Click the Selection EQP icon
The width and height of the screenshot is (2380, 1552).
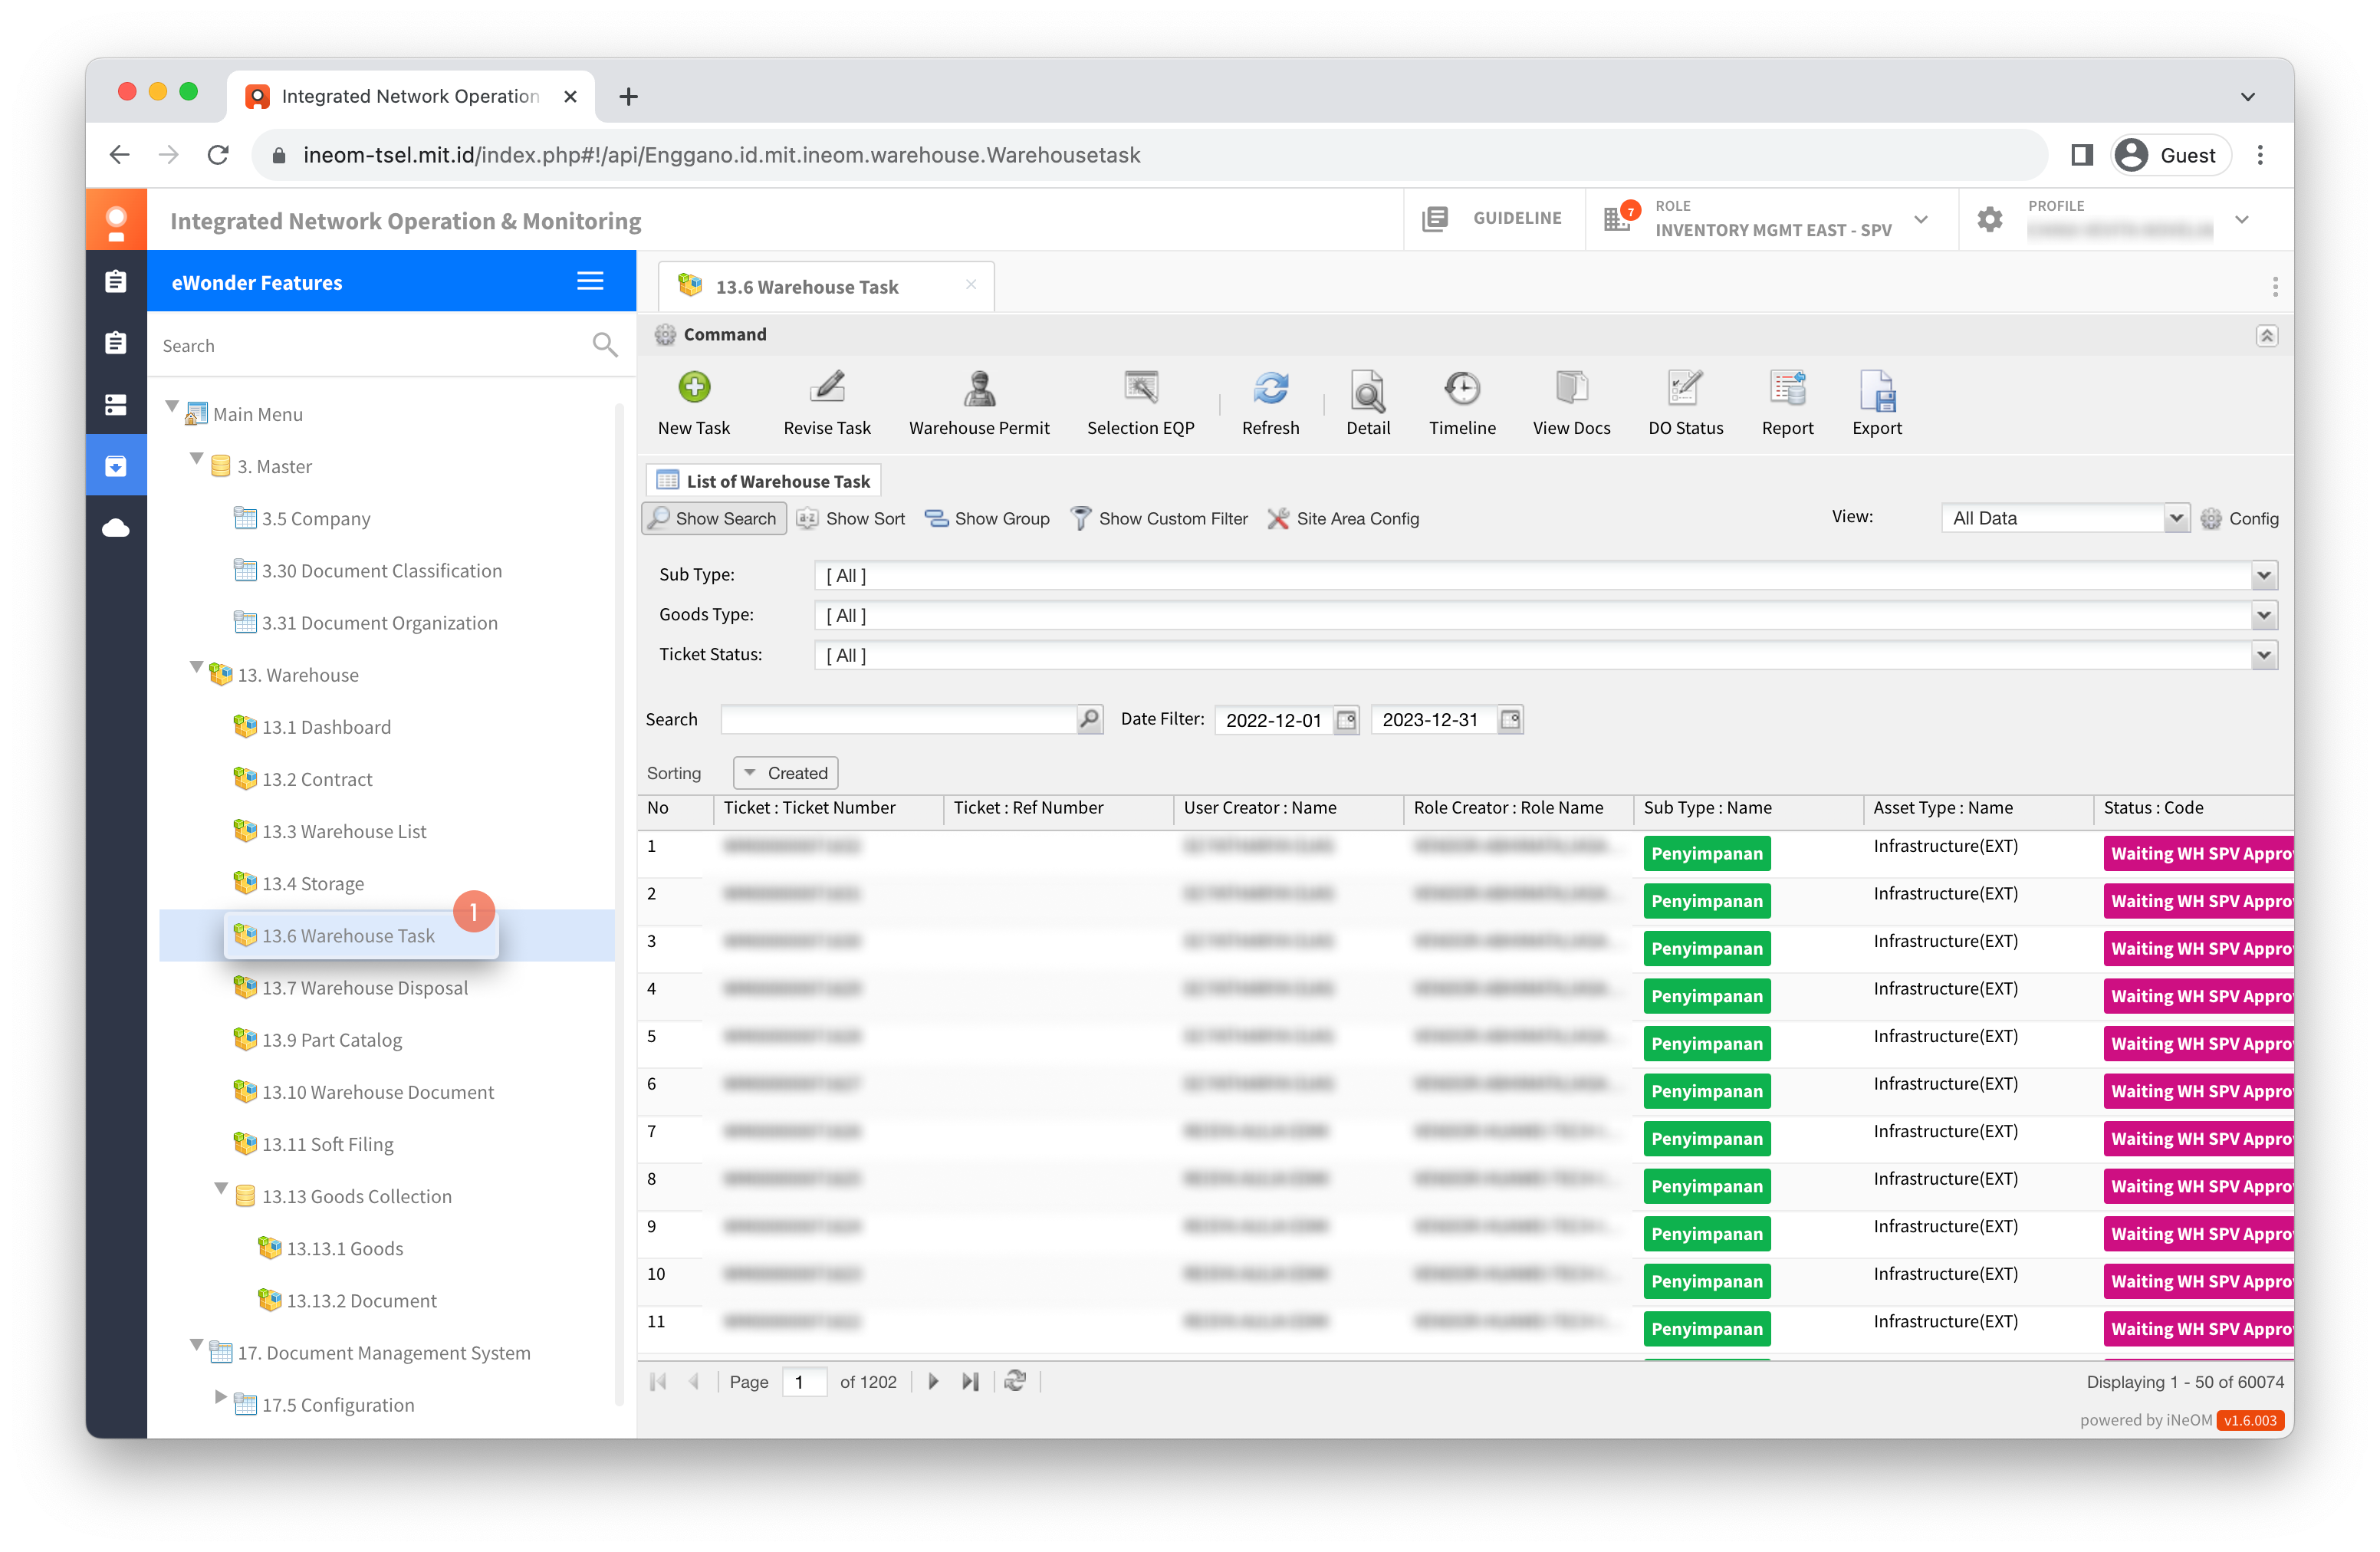(1141, 387)
